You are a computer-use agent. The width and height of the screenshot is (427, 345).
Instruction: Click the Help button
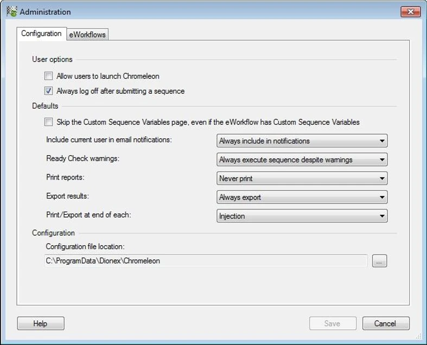coord(41,323)
